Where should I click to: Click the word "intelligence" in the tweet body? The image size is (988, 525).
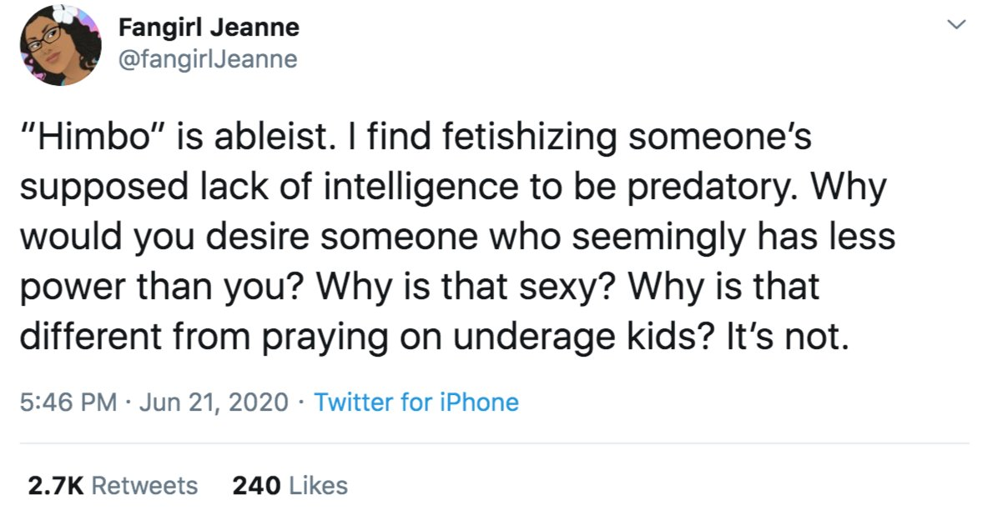tap(421, 187)
